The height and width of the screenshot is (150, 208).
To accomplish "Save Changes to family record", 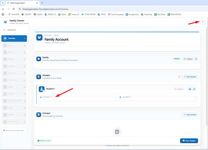I will tap(189, 140).
